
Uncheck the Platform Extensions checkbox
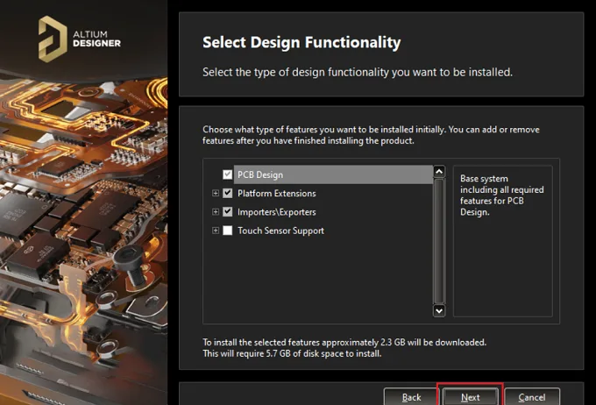coord(227,193)
